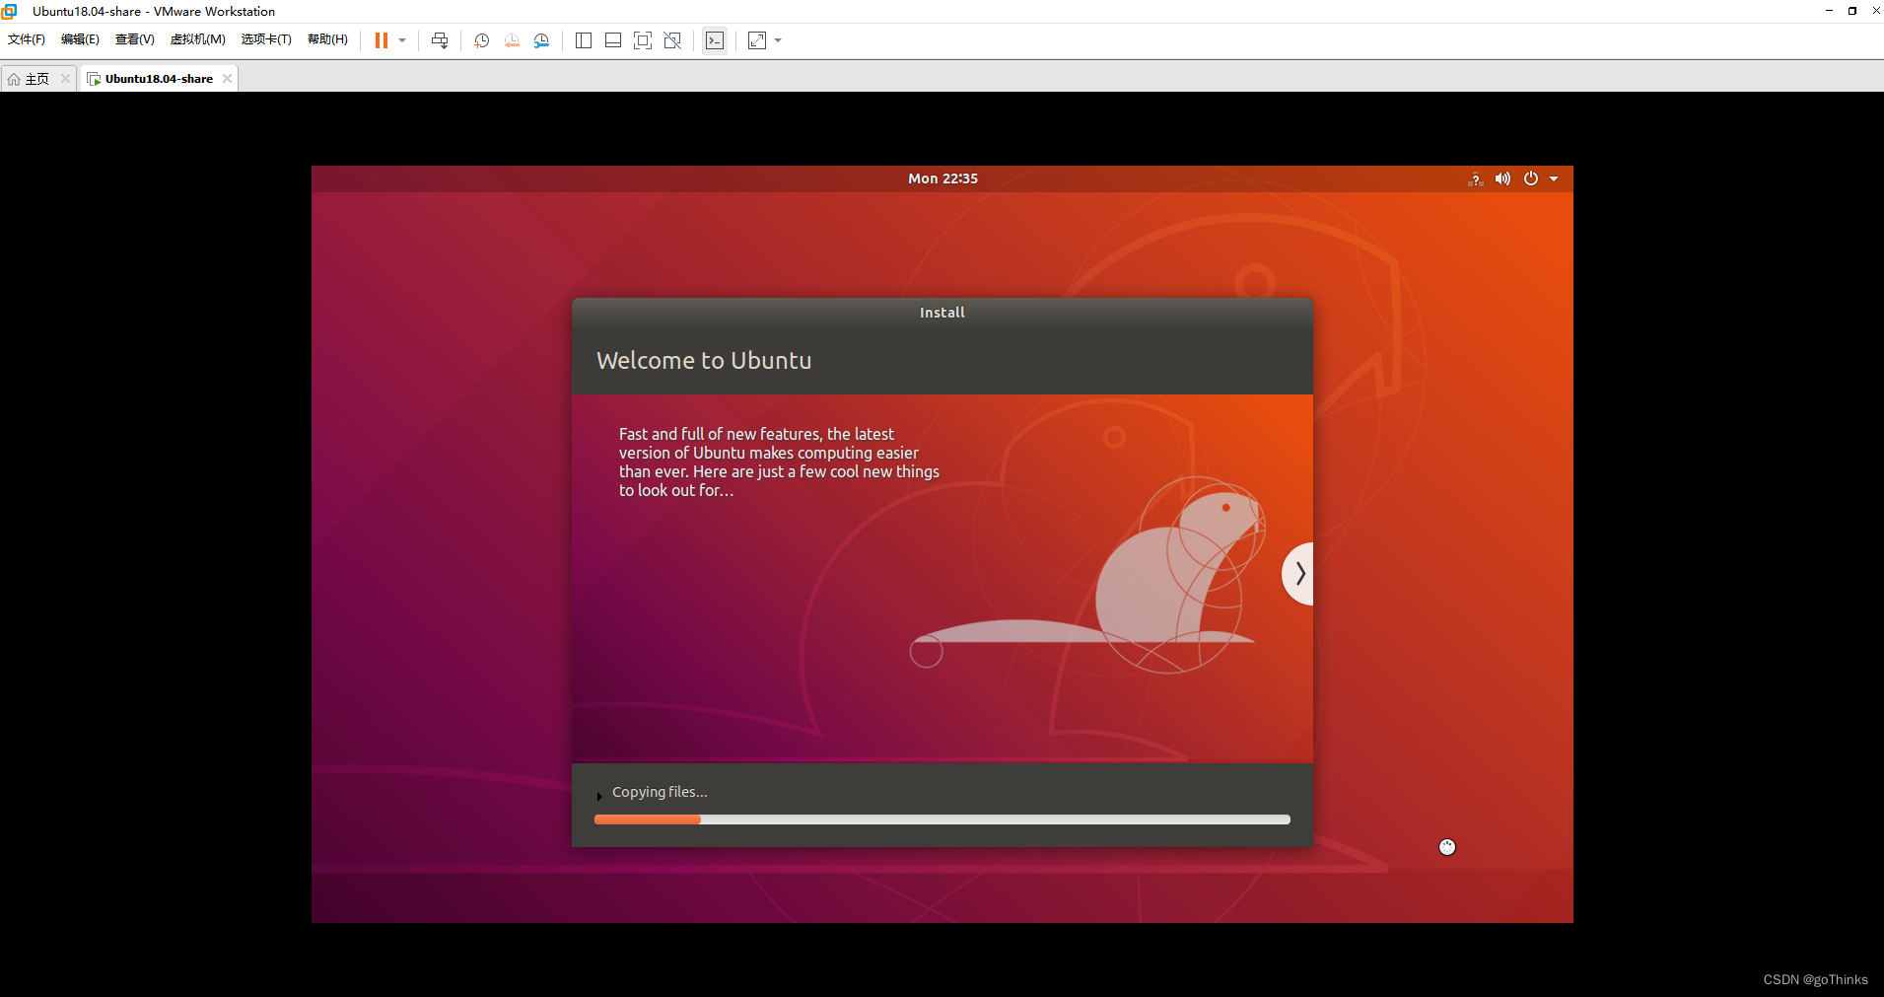The width and height of the screenshot is (1884, 997).
Task: Click the installation progress bar
Action: 942,819
